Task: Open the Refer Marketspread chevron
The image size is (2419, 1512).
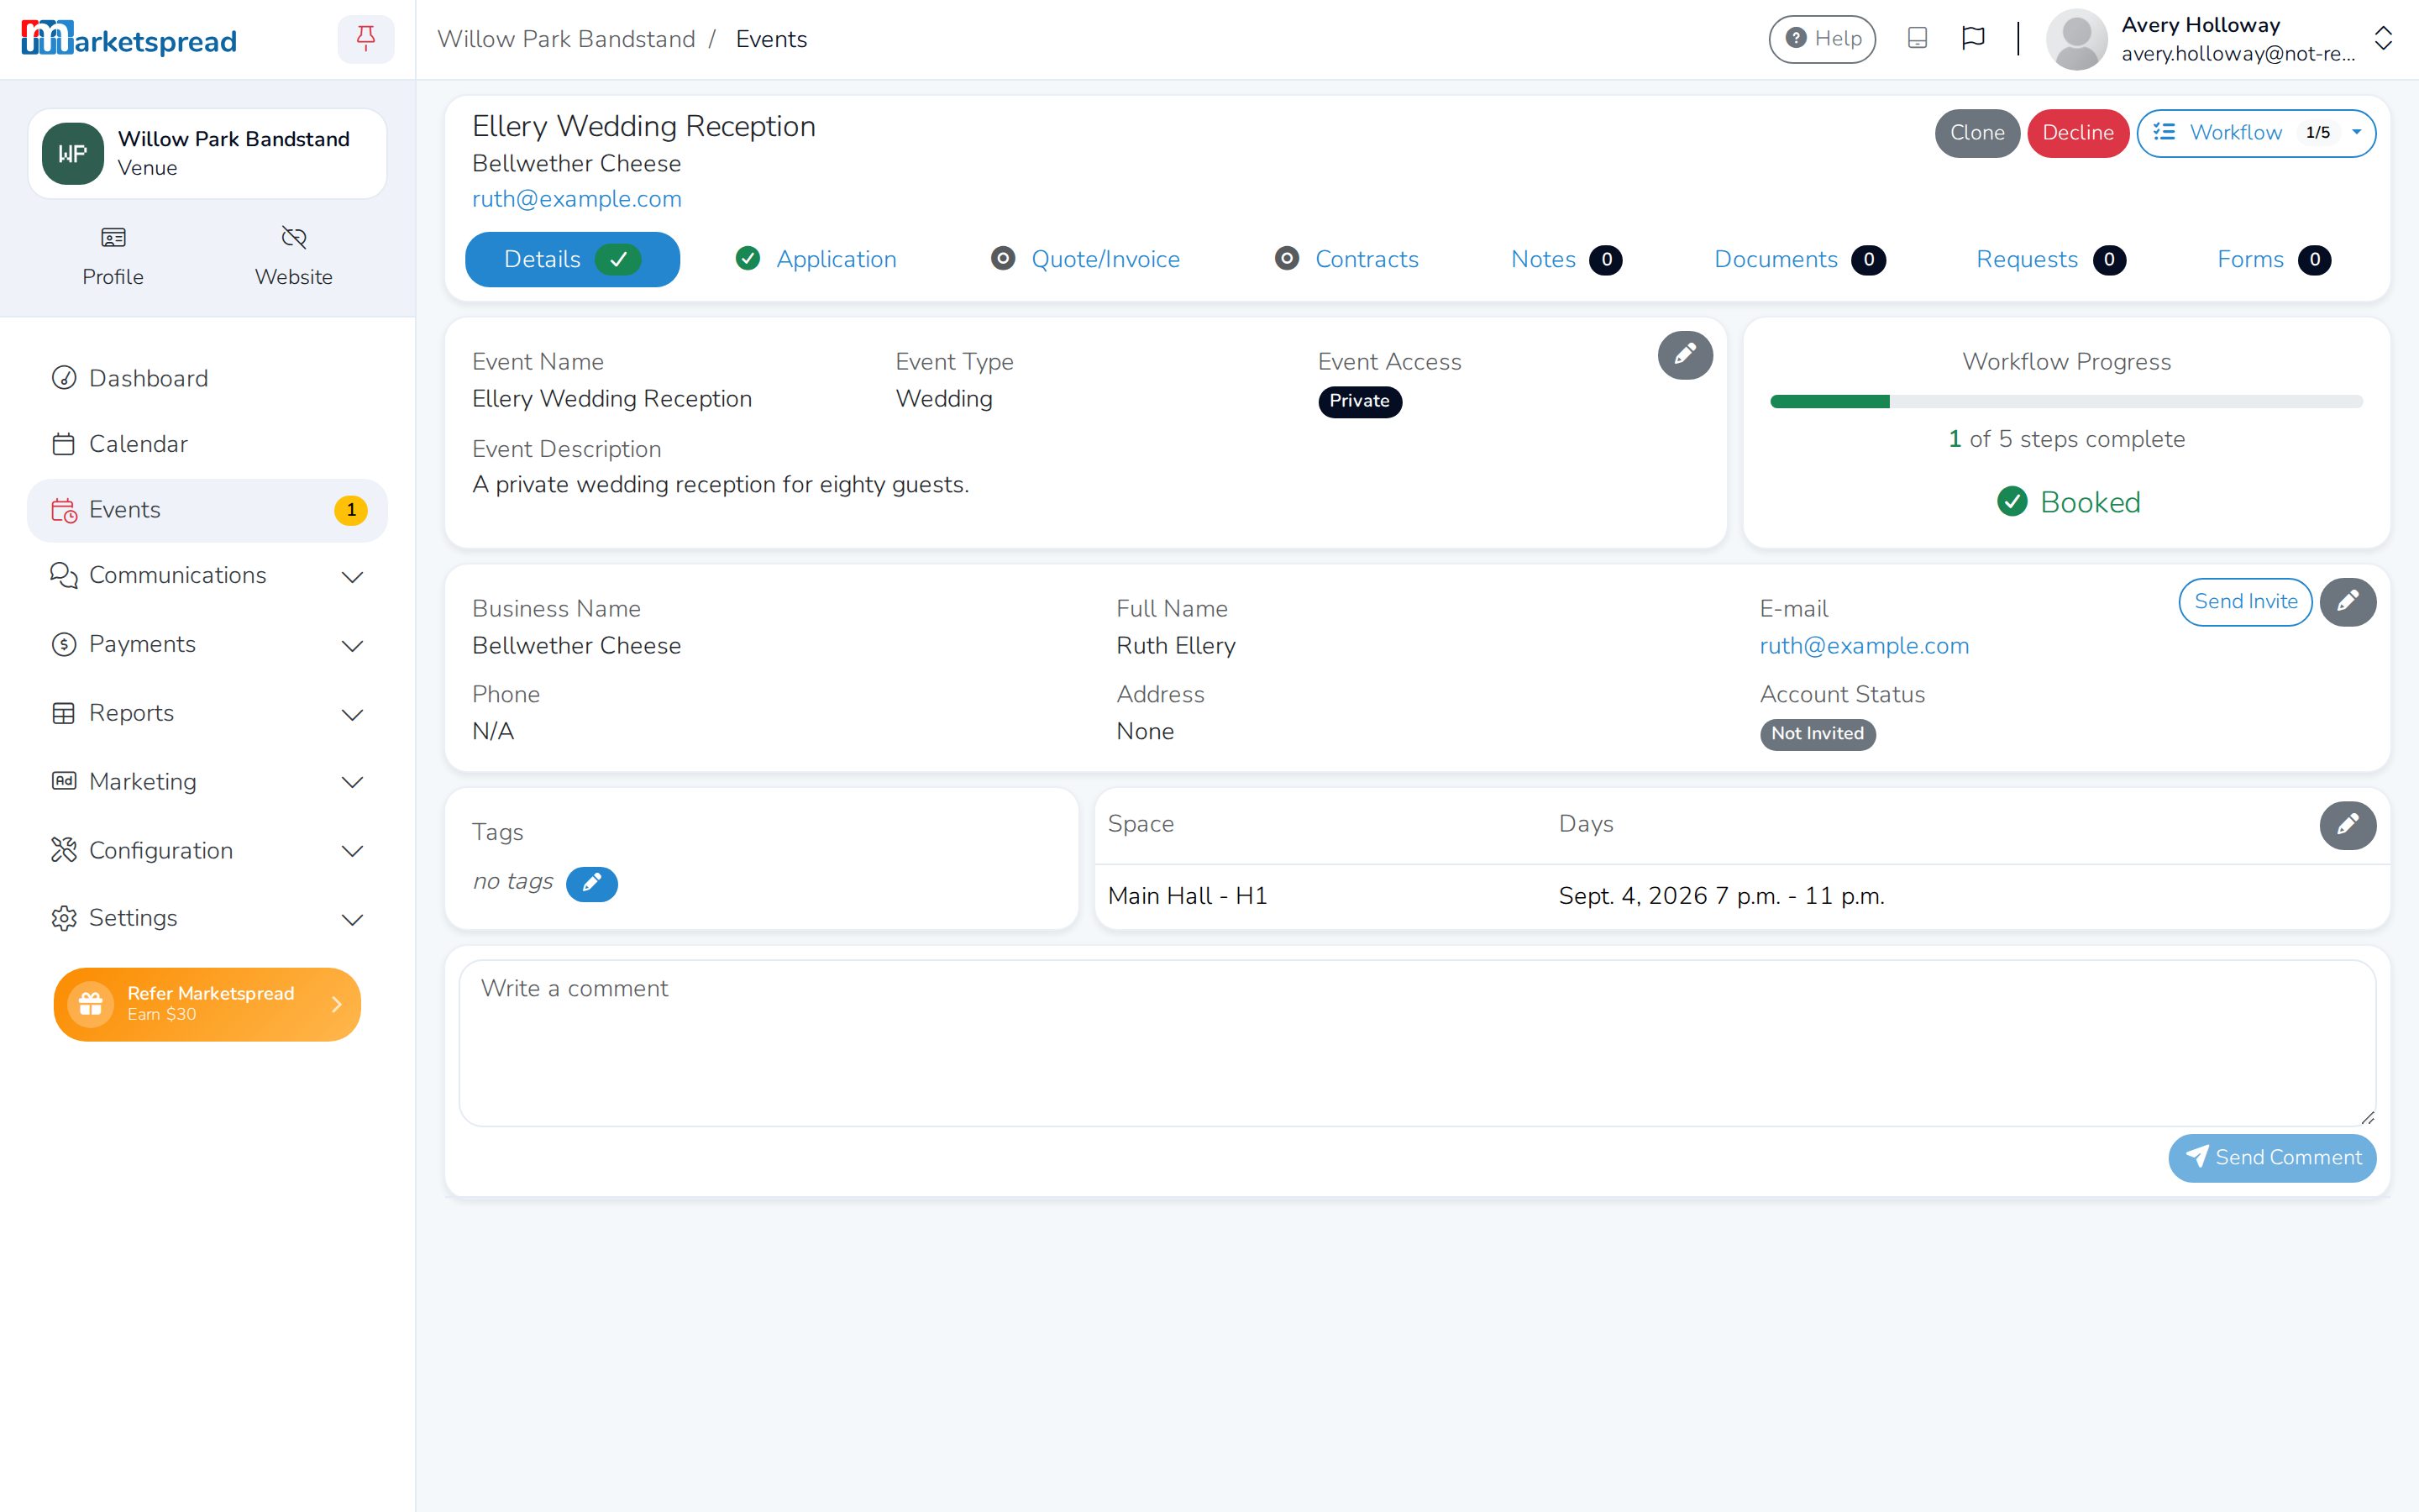Action: tap(337, 1004)
